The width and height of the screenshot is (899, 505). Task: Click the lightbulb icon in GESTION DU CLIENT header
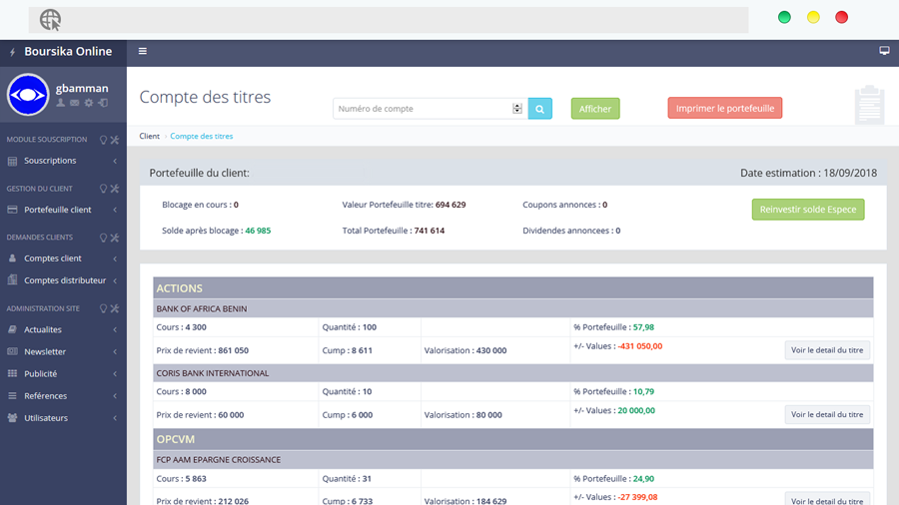tap(103, 189)
